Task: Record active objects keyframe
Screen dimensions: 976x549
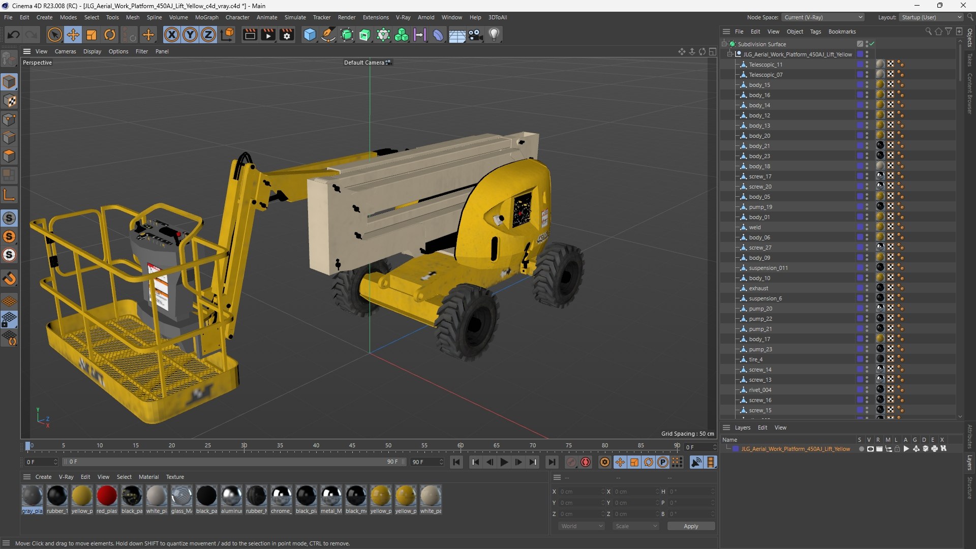Action: [571, 462]
